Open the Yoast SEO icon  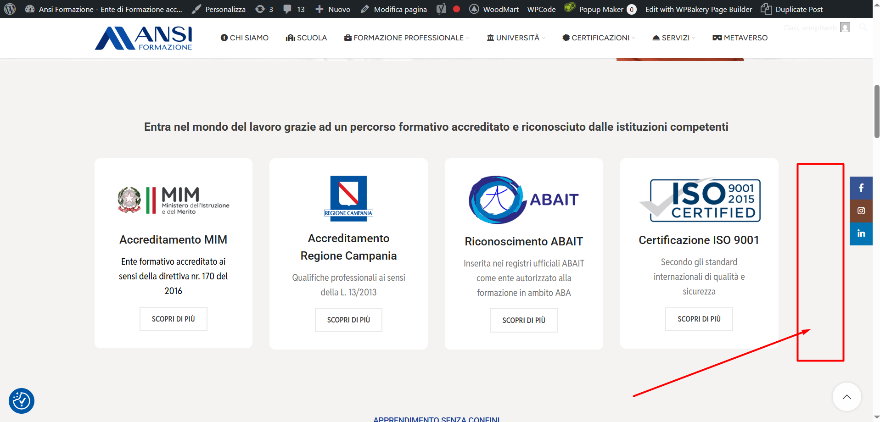441,9
